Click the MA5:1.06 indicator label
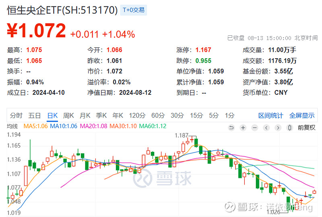 35,126
